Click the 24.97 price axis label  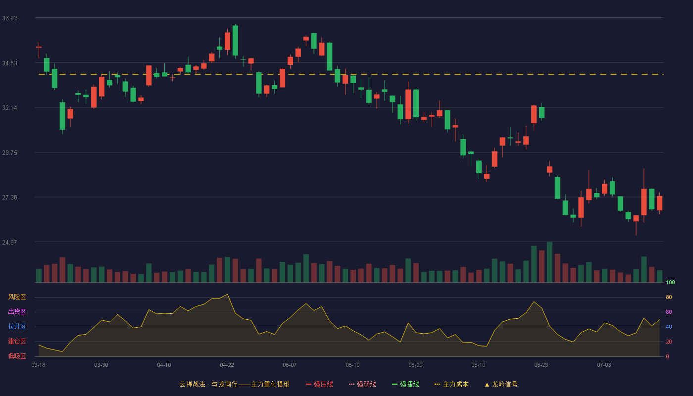click(x=10, y=243)
